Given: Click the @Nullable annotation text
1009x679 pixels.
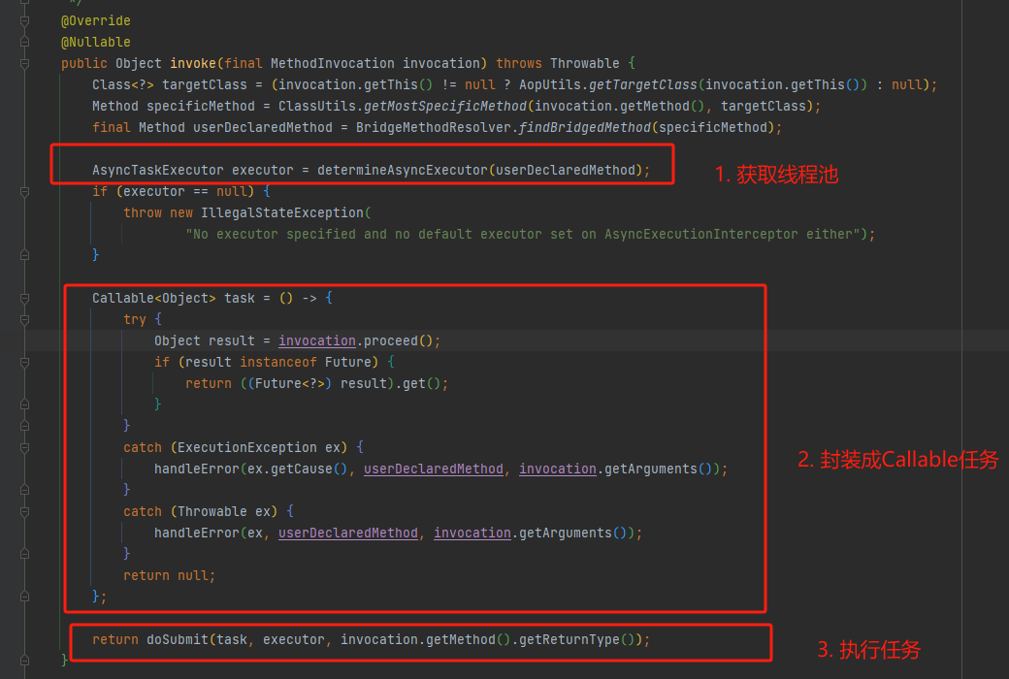Looking at the screenshot, I should point(96,43).
